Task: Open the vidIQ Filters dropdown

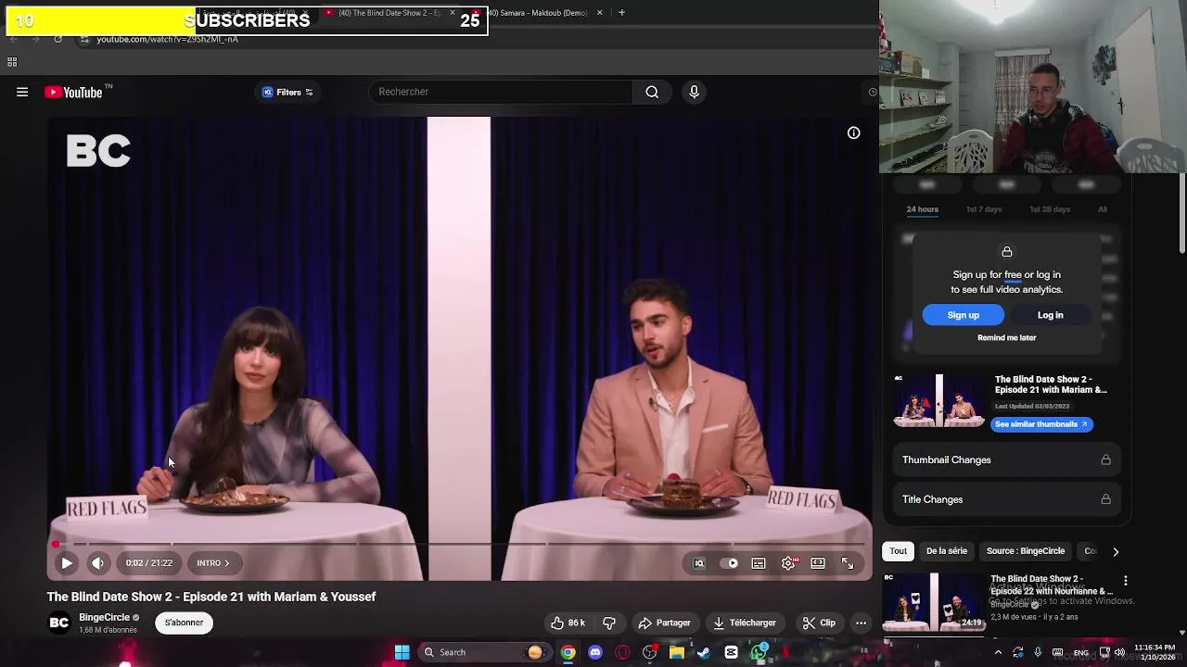Action: pyautogui.click(x=287, y=92)
